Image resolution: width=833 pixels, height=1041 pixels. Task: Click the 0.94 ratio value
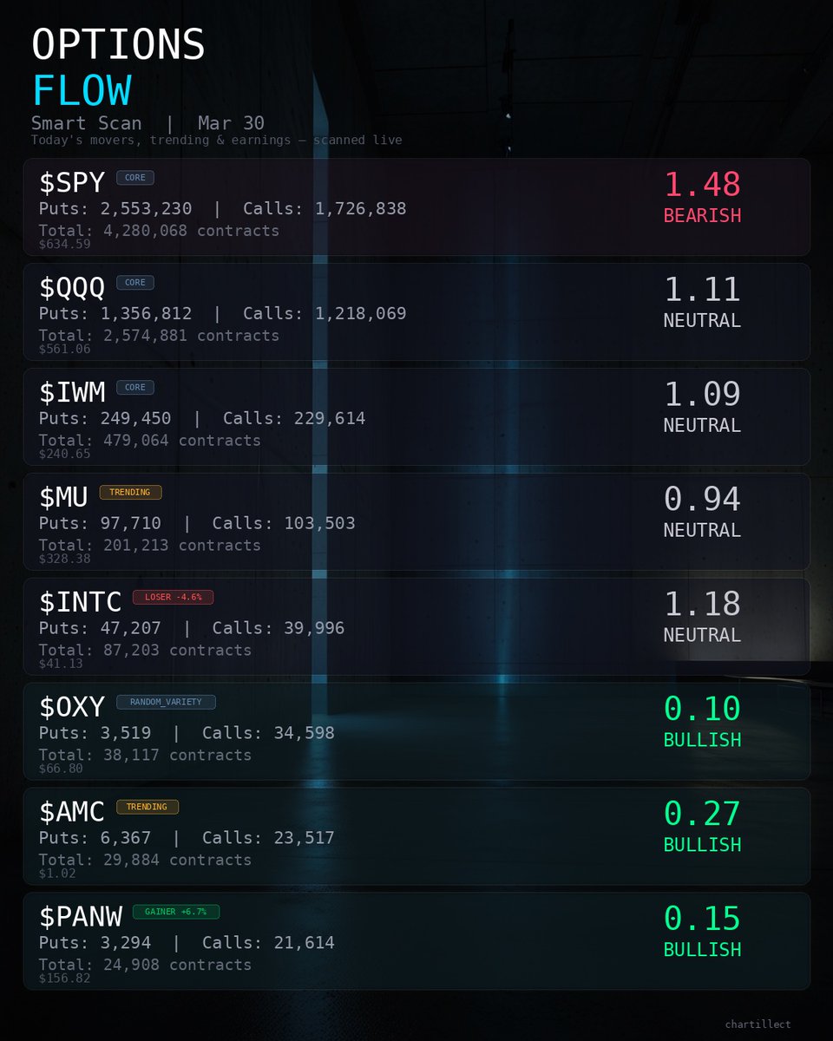pos(702,500)
